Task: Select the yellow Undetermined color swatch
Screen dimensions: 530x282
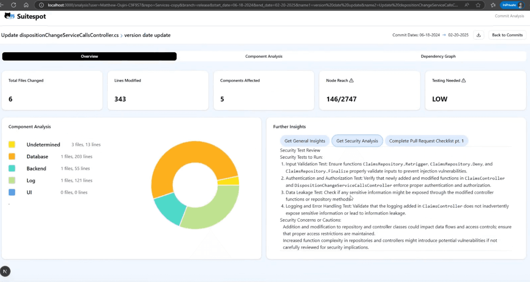Action: click(12, 145)
